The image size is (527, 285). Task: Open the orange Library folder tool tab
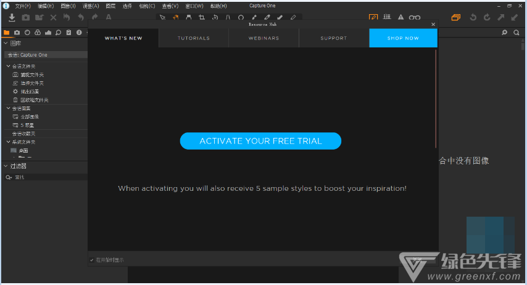[x=6, y=33]
